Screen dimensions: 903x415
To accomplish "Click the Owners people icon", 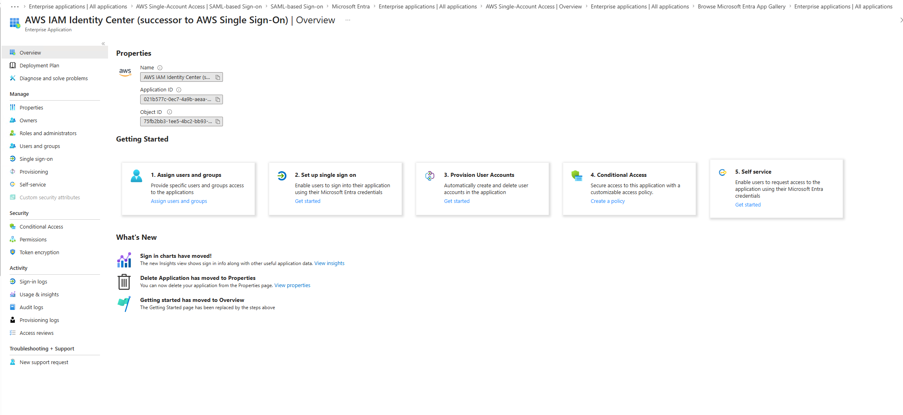I will tap(12, 120).
